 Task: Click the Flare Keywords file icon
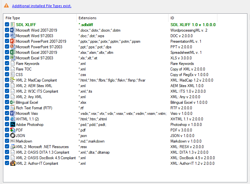click(x=13, y=63)
